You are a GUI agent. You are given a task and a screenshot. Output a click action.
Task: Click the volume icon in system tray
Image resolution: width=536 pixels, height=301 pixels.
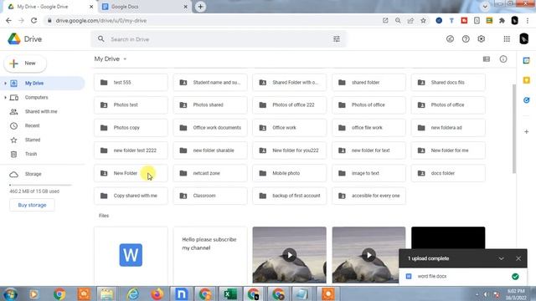486,294
